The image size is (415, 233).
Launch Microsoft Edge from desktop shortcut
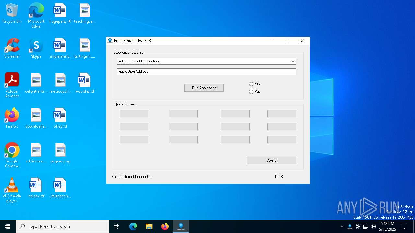36,16
